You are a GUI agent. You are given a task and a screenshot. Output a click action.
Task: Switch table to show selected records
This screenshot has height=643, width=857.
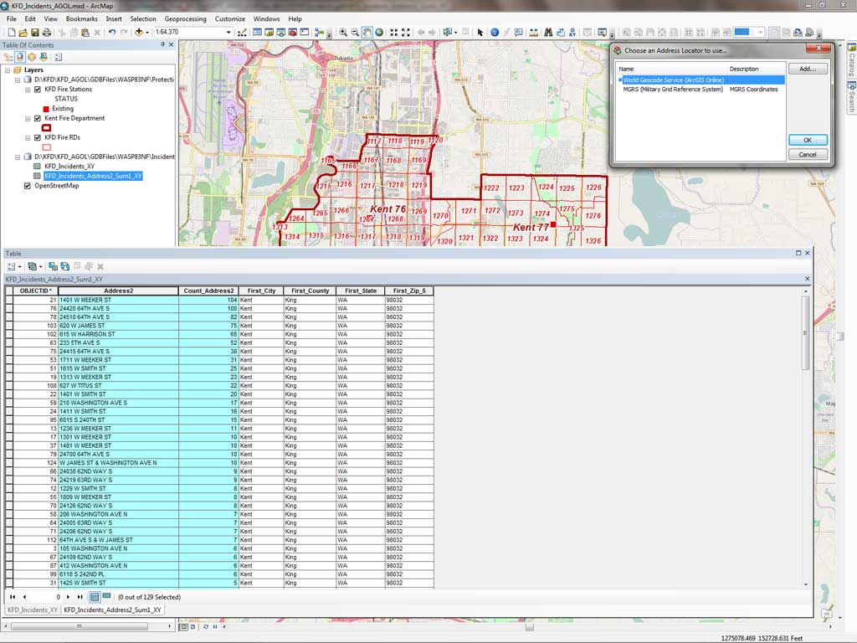click(x=106, y=597)
